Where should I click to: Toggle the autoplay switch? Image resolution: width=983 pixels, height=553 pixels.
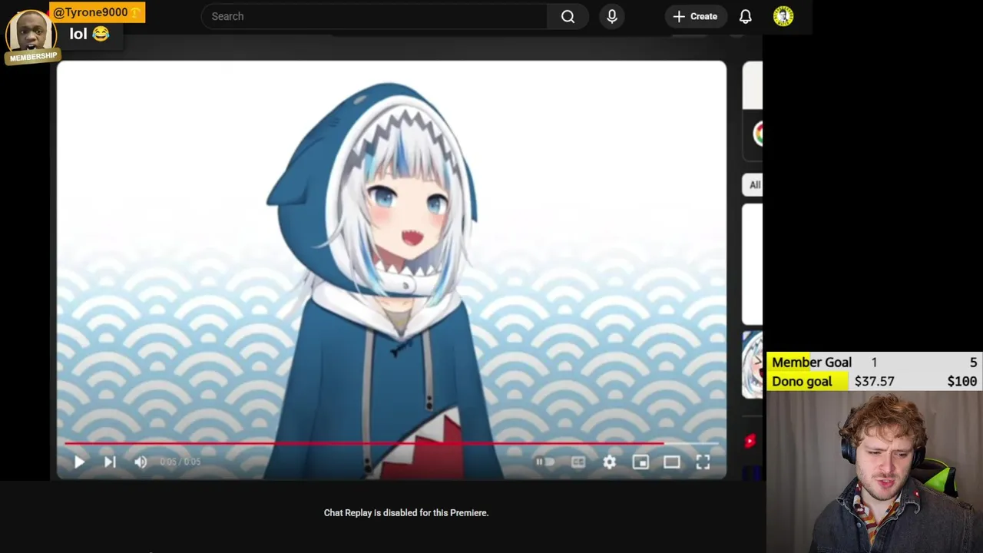544,462
